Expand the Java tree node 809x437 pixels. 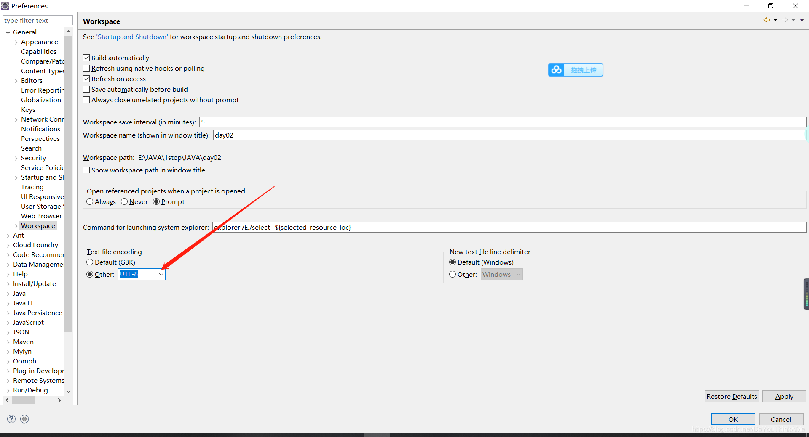tap(8, 294)
